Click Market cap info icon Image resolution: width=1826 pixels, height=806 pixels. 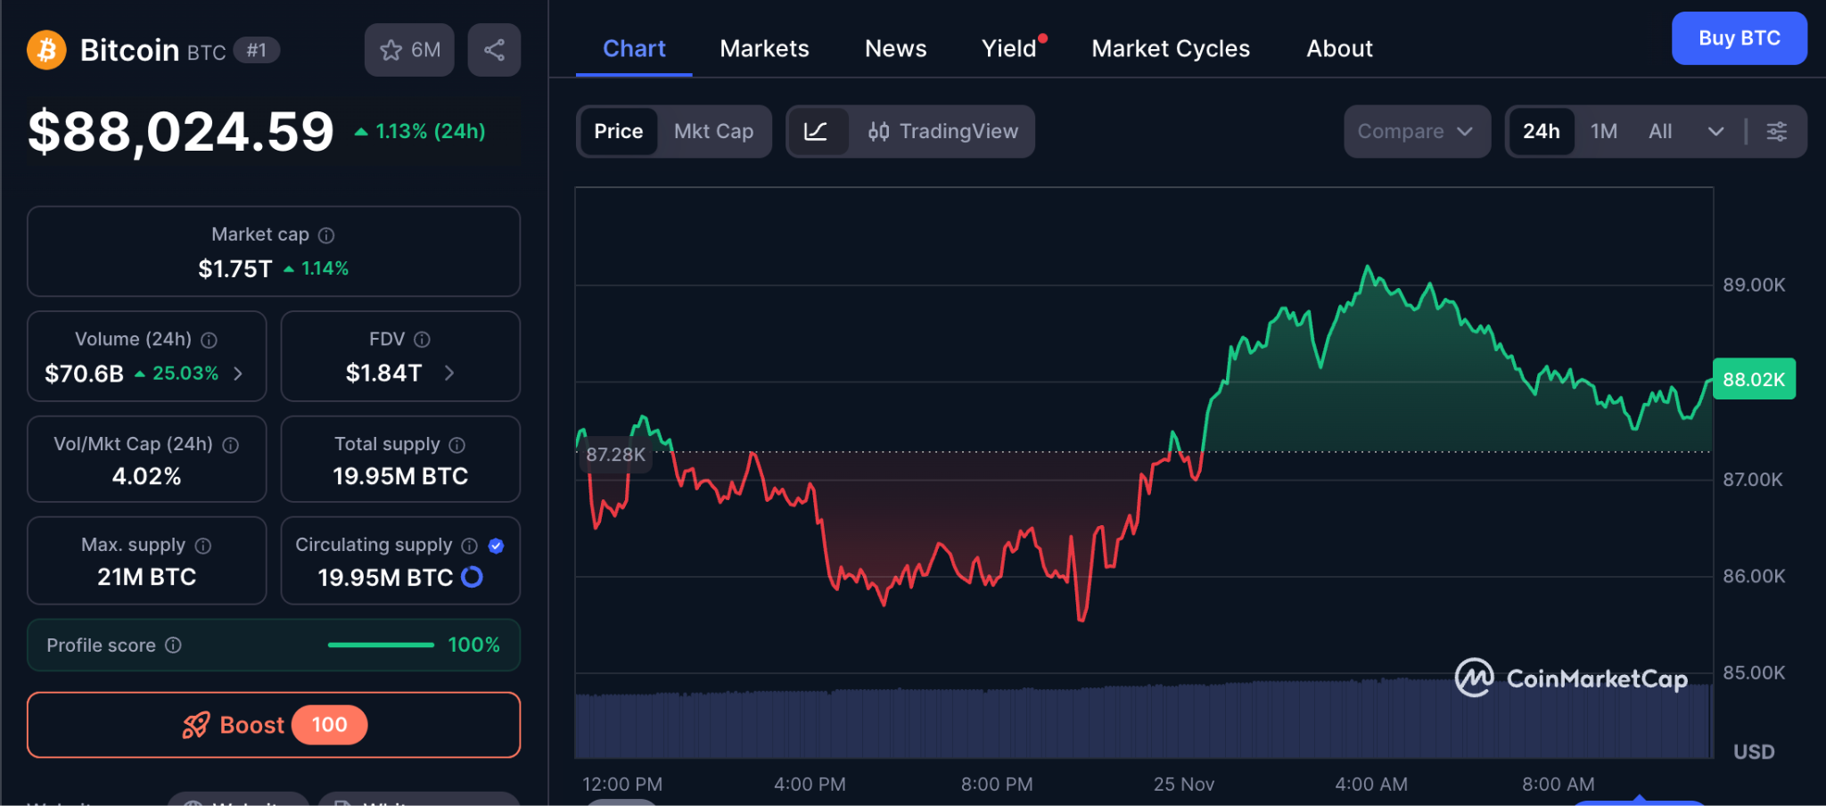coord(326,235)
